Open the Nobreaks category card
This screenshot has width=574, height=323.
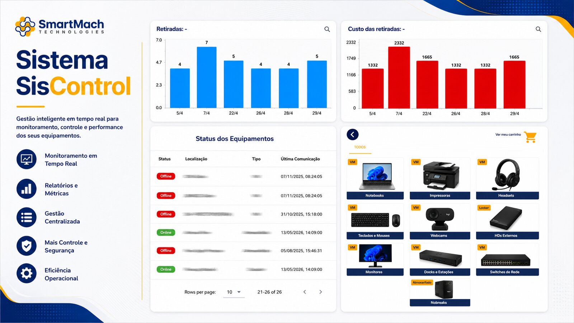[x=440, y=292]
